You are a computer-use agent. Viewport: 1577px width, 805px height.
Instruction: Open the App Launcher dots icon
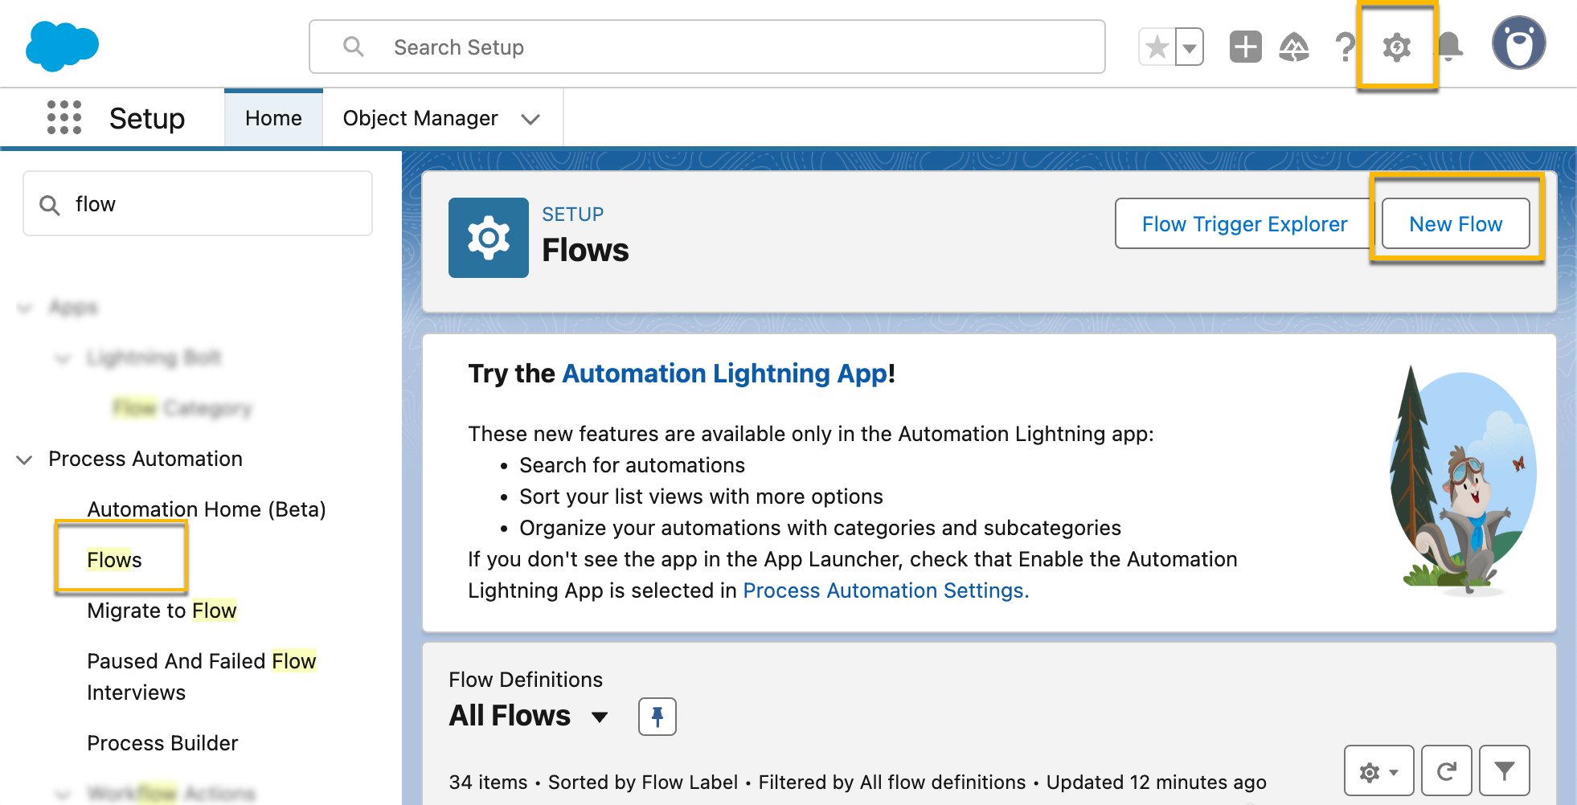pos(64,117)
